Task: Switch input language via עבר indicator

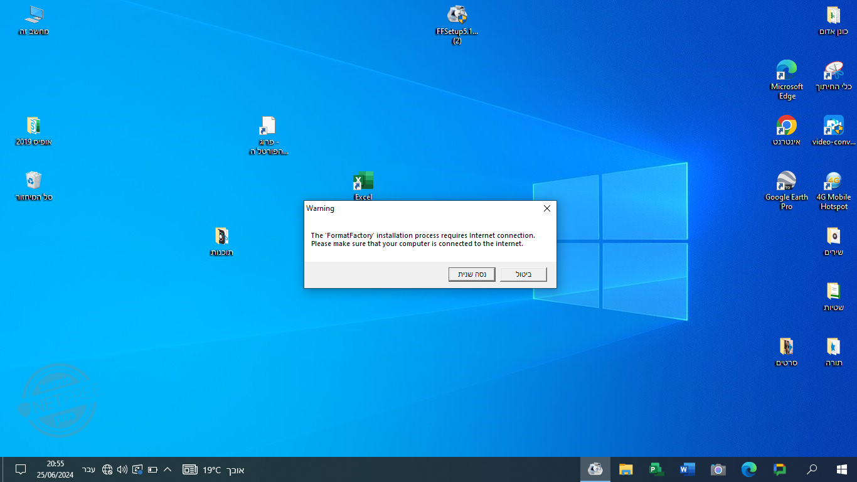Action: [89, 469]
